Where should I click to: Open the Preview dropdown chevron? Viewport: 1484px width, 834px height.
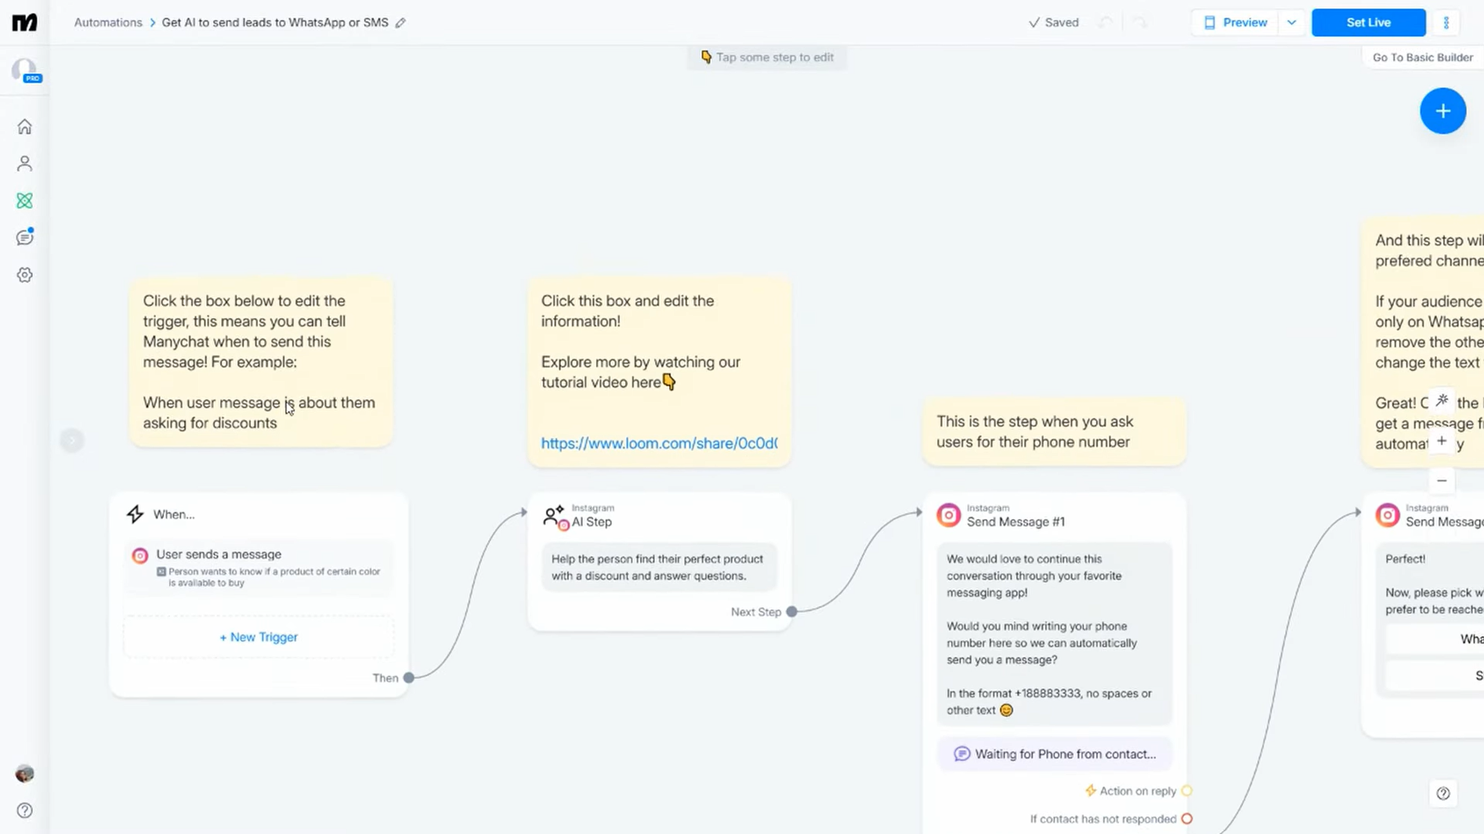1292,22
